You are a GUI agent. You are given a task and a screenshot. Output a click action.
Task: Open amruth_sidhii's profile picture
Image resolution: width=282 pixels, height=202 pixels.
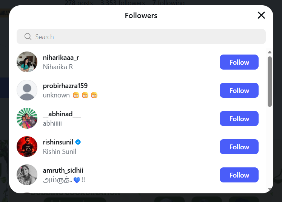tap(27, 175)
